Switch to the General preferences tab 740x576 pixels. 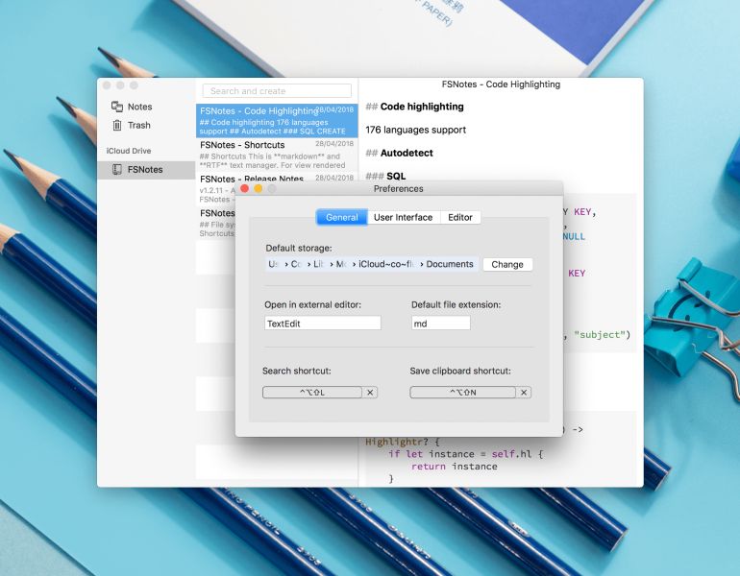(x=342, y=217)
